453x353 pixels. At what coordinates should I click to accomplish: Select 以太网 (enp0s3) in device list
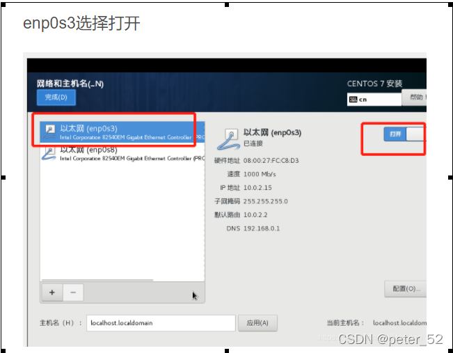[122, 132]
